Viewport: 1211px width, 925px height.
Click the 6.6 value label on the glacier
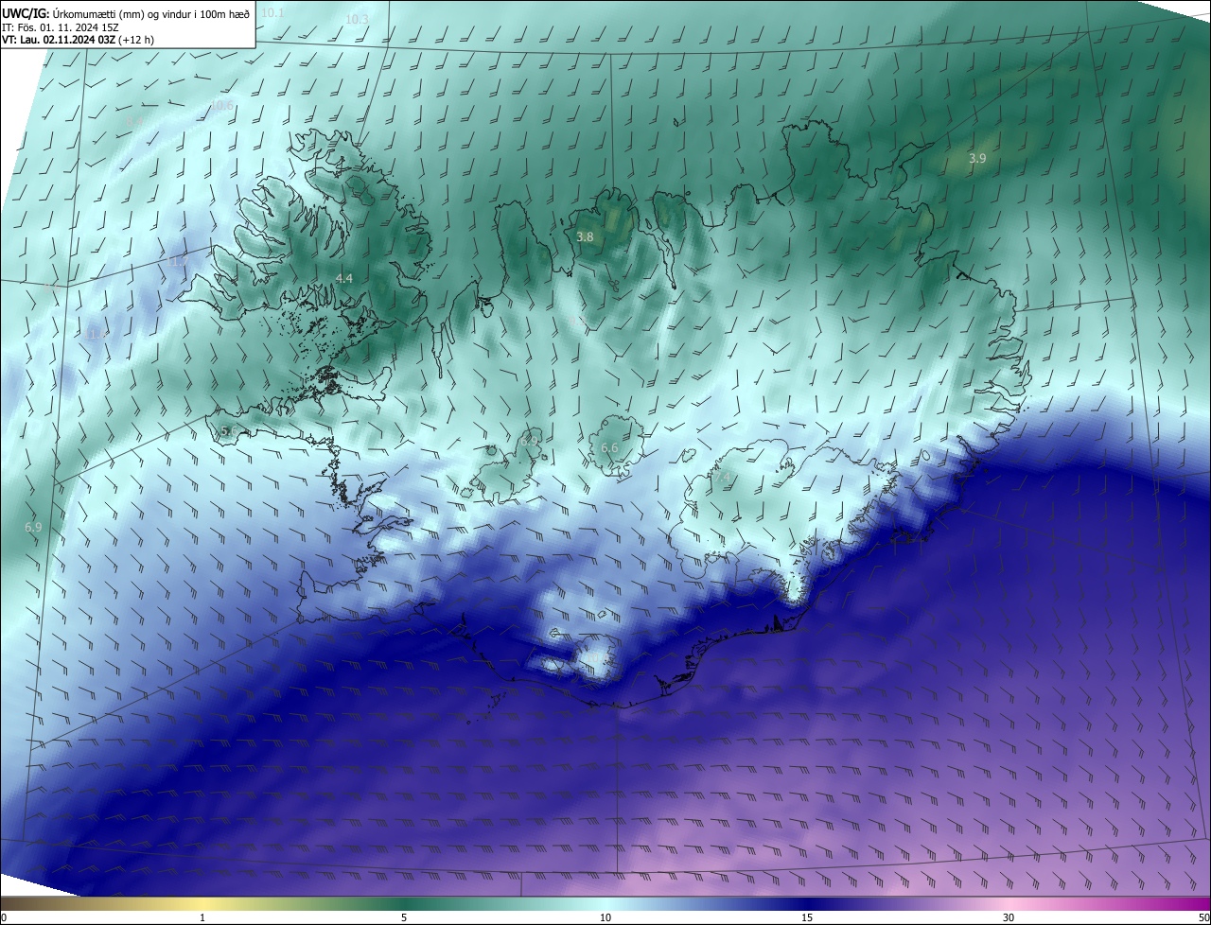609,447
